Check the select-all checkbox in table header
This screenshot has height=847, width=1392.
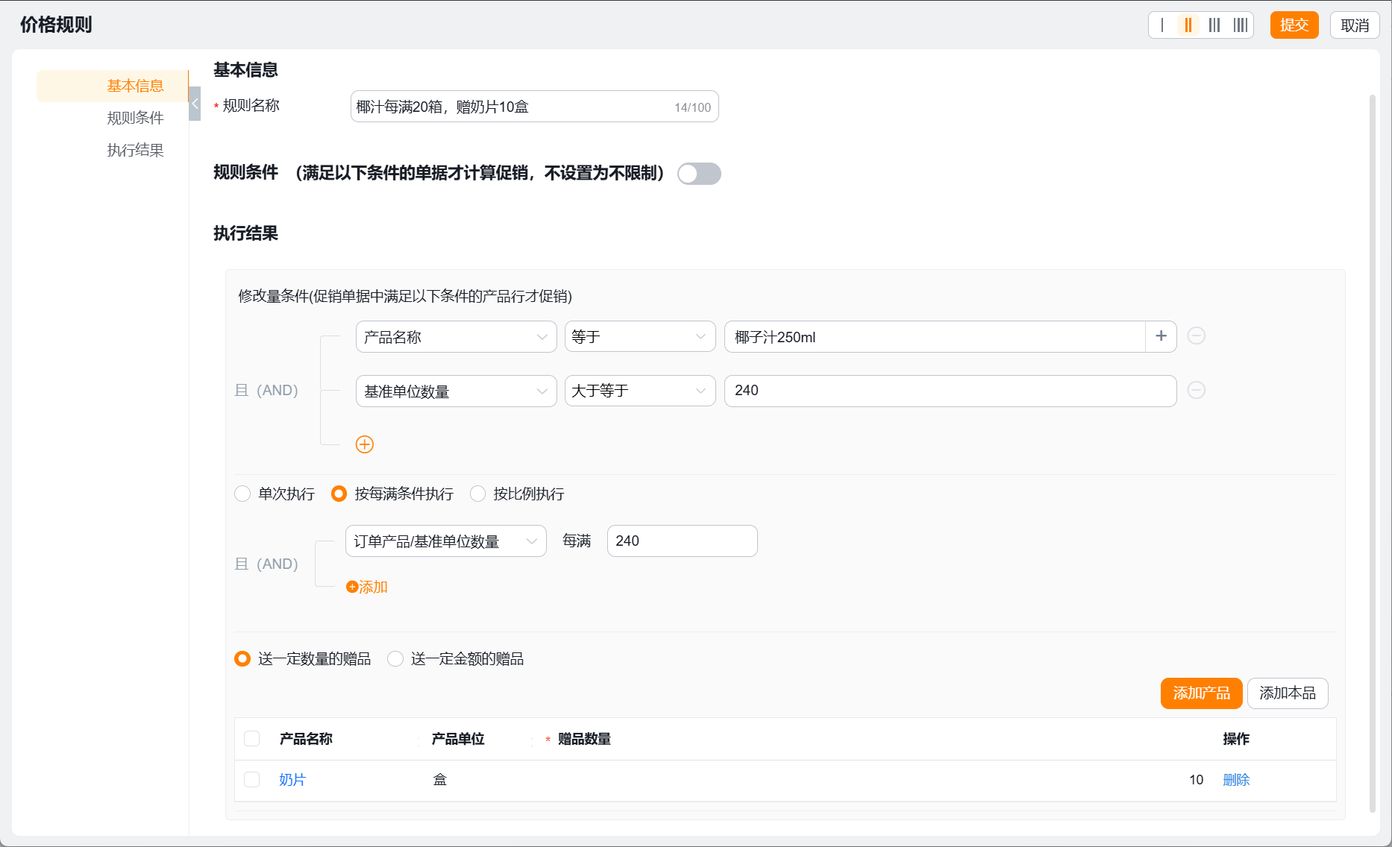[252, 739]
